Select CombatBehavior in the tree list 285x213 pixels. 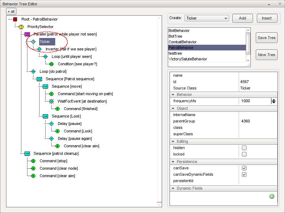click(x=183, y=42)
